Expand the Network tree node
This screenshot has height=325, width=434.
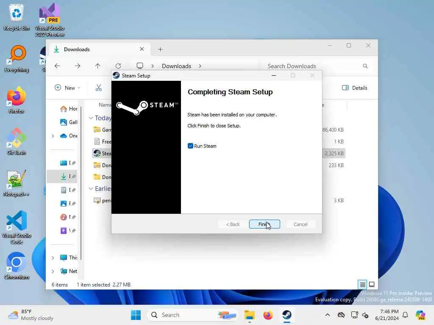point(53,271)
